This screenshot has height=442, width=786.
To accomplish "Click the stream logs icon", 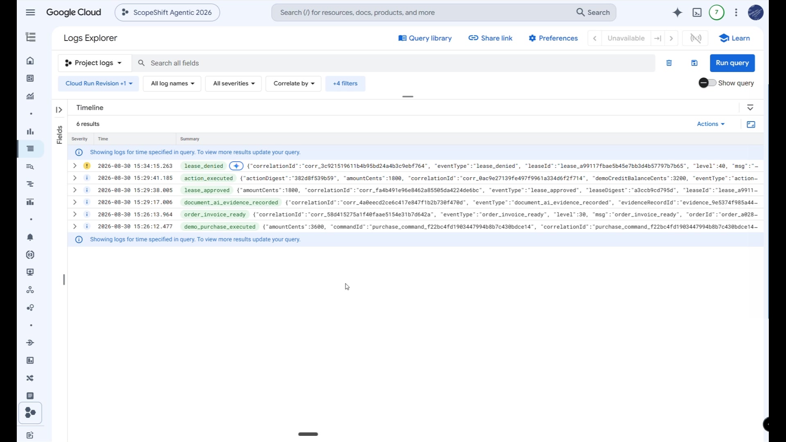I will tap(696, 38).
